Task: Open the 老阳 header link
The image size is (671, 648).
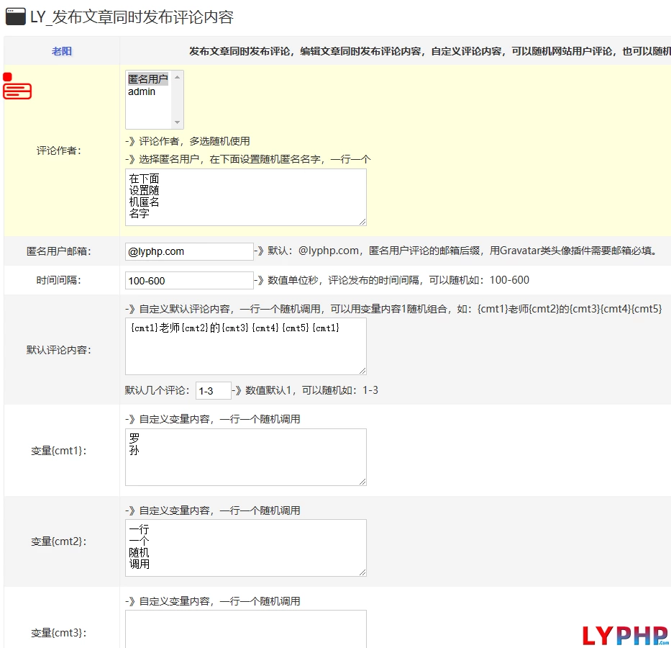Action: point(62,51)
